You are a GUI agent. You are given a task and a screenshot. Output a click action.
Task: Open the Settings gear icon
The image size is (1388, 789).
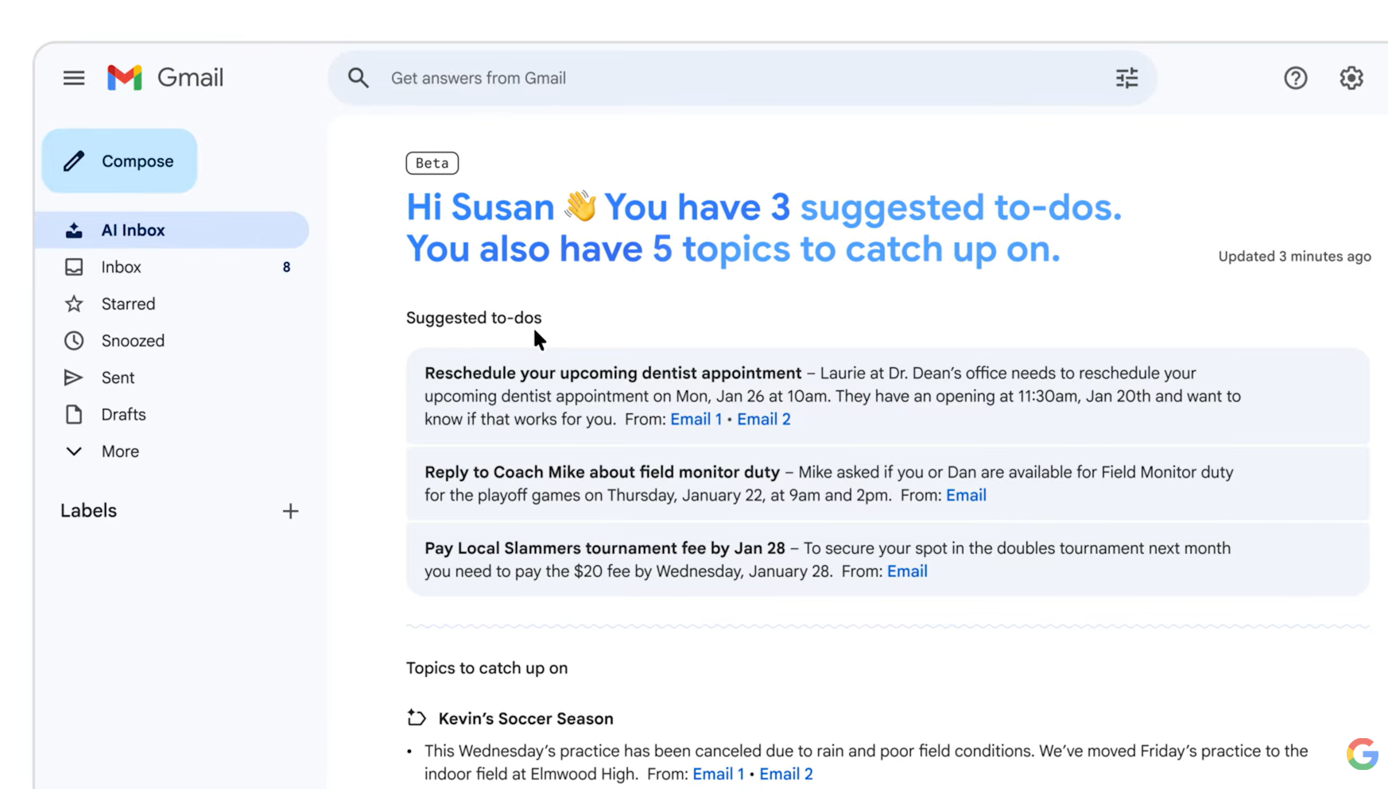coord(1351,78)
